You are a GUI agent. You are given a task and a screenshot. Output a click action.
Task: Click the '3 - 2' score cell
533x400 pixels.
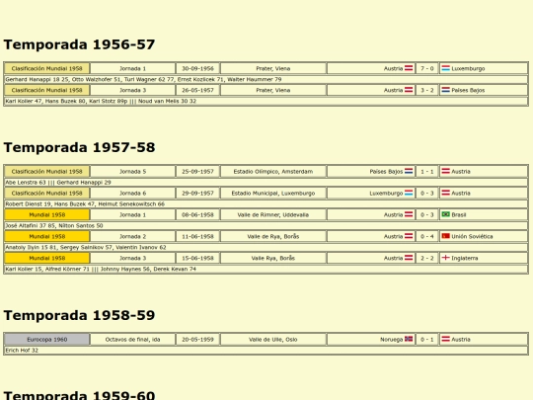[427, 90]
